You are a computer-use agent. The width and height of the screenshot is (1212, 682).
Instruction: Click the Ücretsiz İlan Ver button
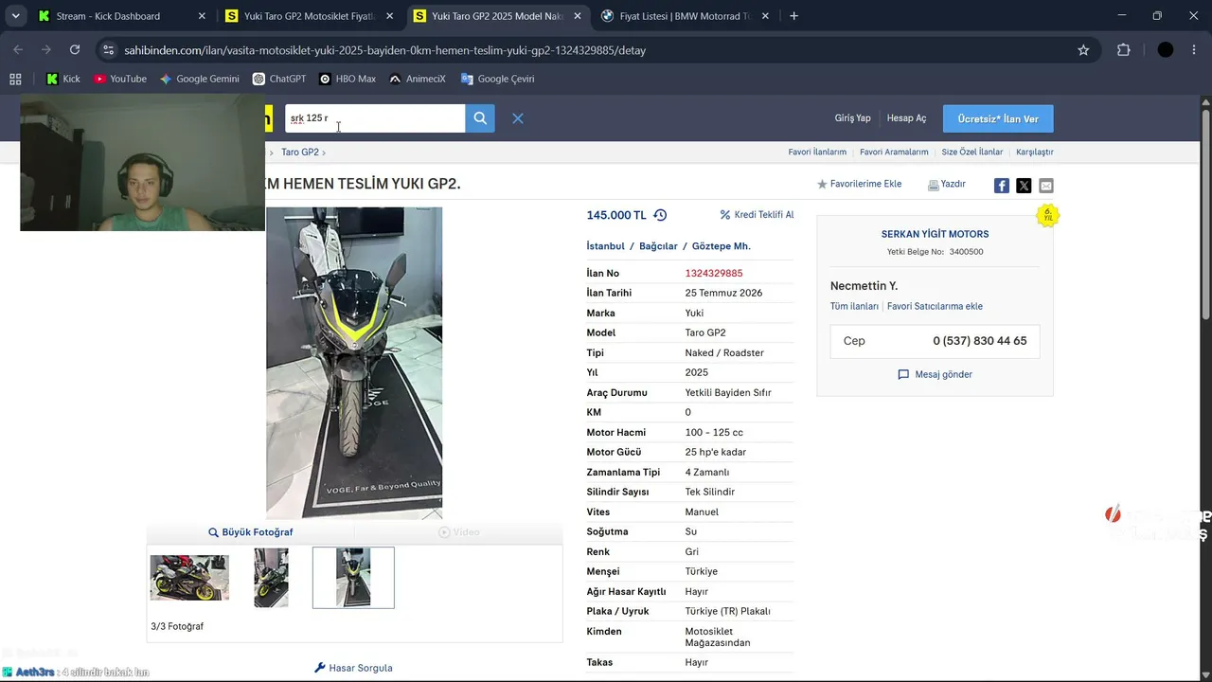pos(998,118)
